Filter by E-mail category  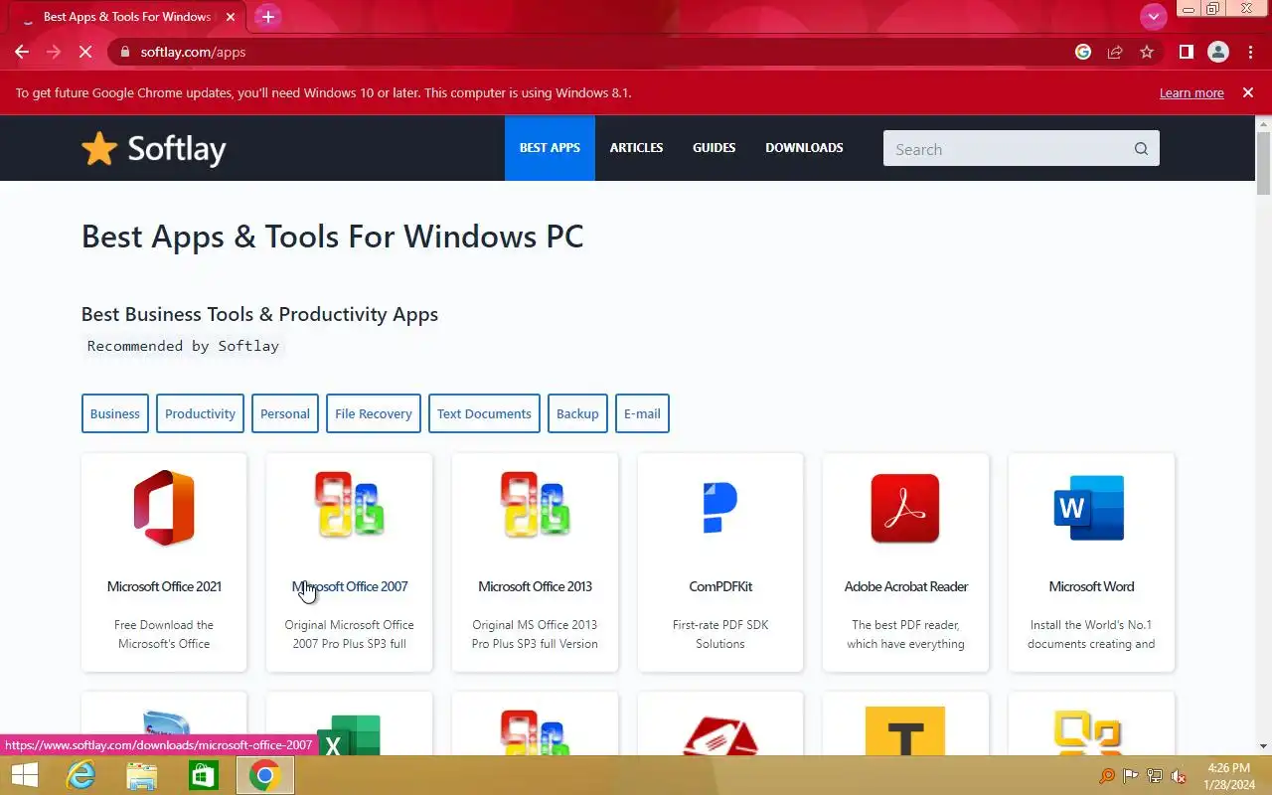point(642,413)
